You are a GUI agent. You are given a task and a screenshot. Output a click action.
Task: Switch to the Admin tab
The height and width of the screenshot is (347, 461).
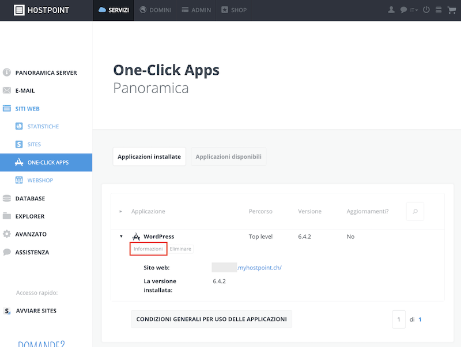coord(196,10)
